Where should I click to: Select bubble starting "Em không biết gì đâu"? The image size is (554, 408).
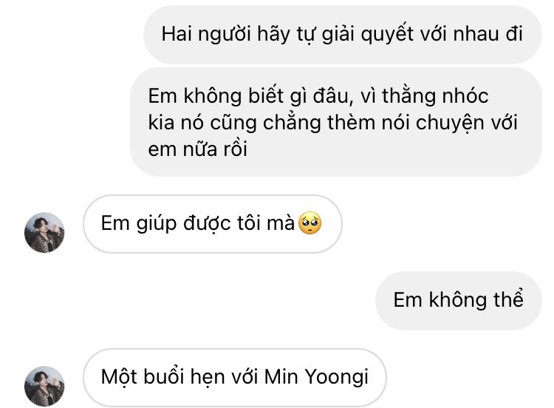(x=336, y=122)
